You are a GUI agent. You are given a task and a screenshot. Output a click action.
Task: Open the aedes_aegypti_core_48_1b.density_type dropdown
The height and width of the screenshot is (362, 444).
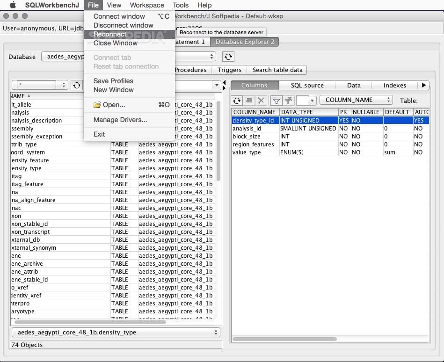coord(116,332)
